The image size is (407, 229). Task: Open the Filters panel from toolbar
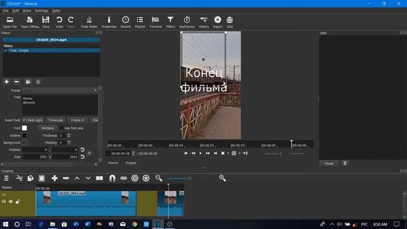pyautogui.click(x=170, y=22)
